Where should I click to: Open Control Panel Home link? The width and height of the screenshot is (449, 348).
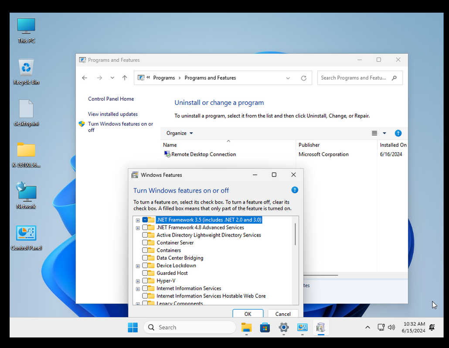[111, 99]
